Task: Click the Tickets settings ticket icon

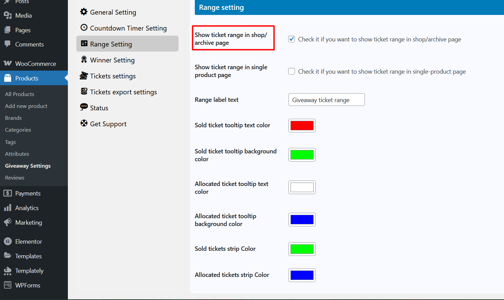Action: point(84,76)
